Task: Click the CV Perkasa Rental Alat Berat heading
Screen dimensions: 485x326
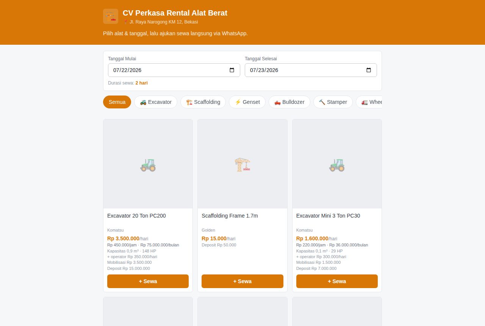Action: 175,13
